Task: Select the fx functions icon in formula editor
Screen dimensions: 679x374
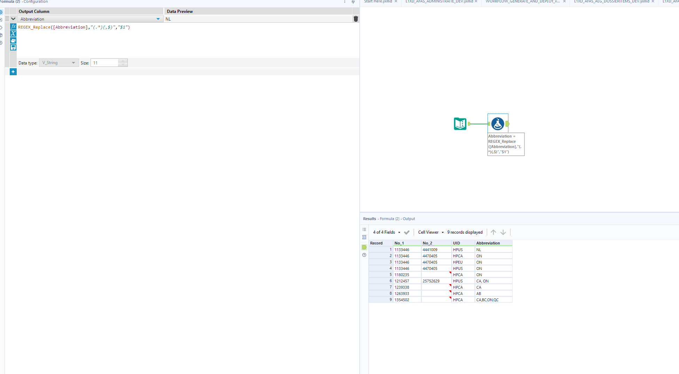Action: [x=13, y=26]
